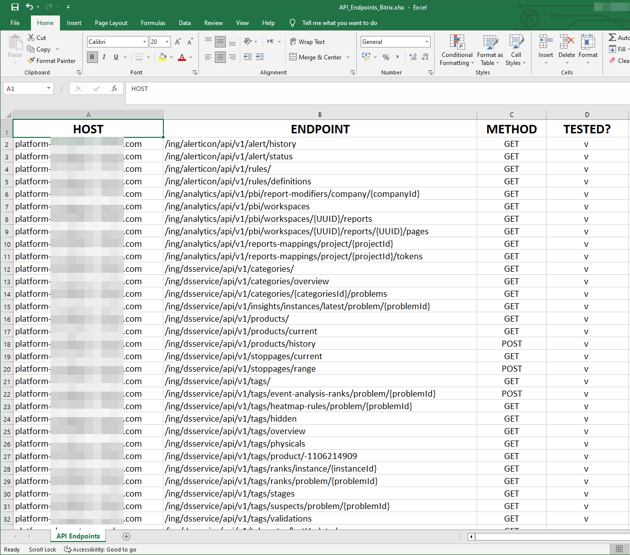Open the General number format dropdown
The height and width of the screenshot is (555, 630).
coord(427,42)
